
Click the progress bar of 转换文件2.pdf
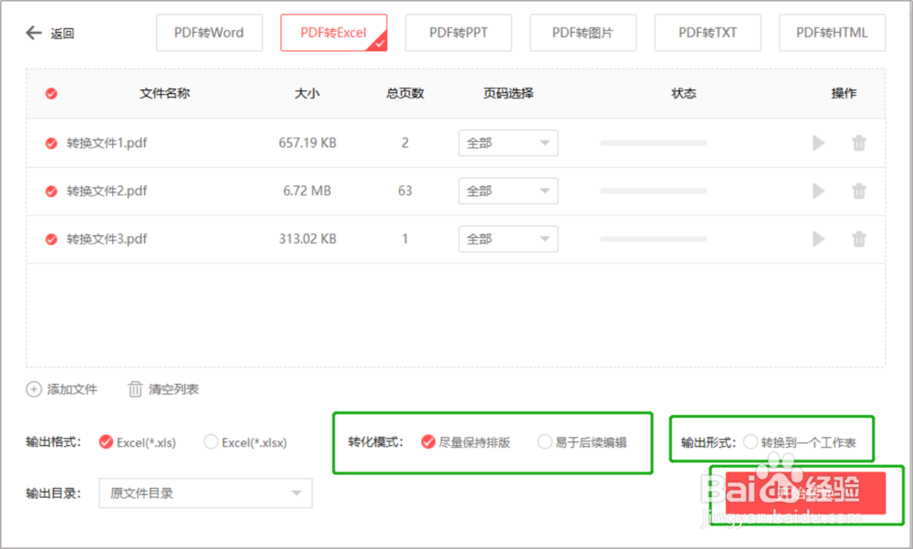[x=653, y=191]
